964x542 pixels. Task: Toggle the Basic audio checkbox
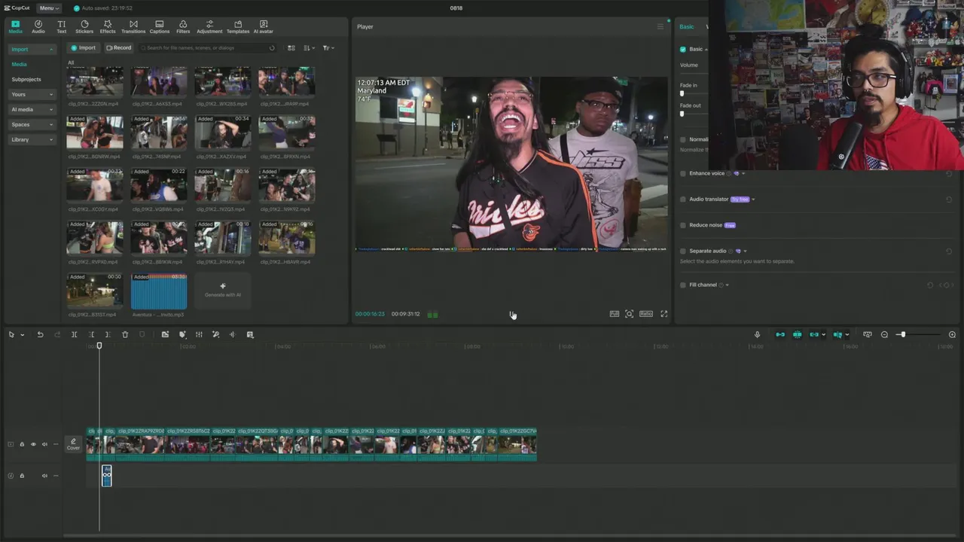point(683,49)
